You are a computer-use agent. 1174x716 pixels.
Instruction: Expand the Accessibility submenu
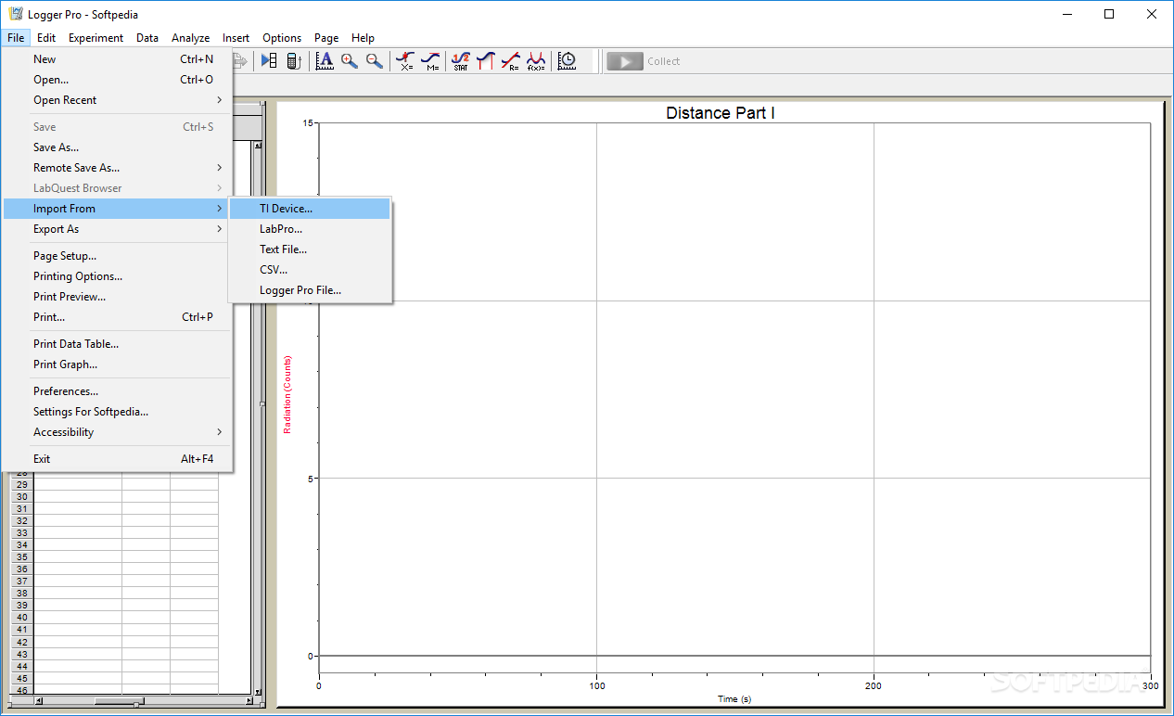tap(117, 432)
